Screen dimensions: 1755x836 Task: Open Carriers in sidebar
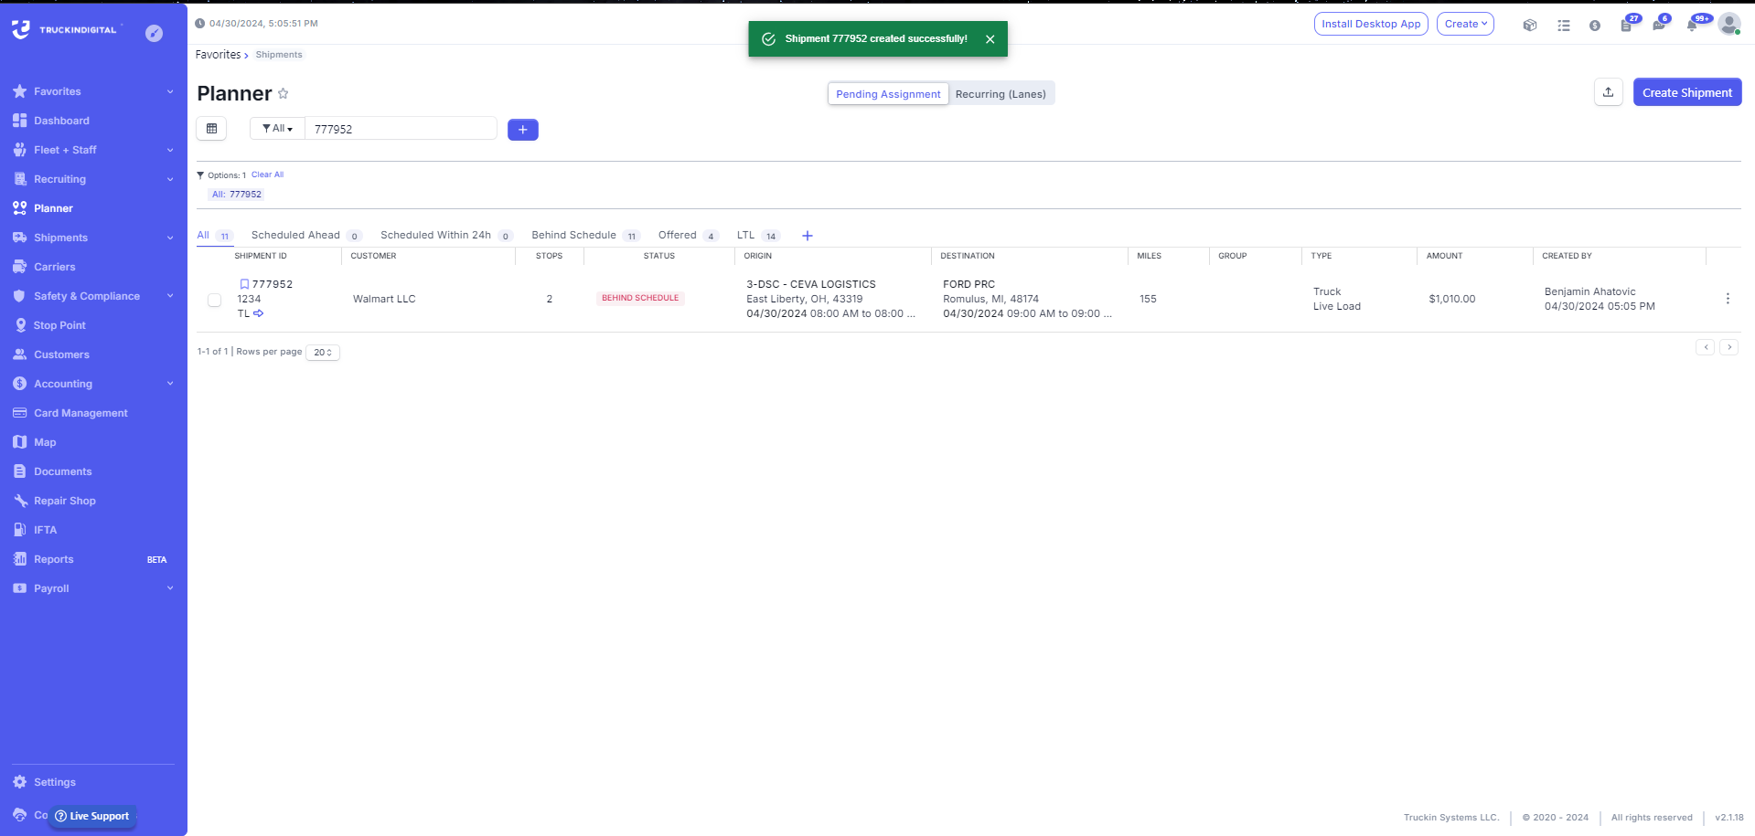tap(55, 267)
